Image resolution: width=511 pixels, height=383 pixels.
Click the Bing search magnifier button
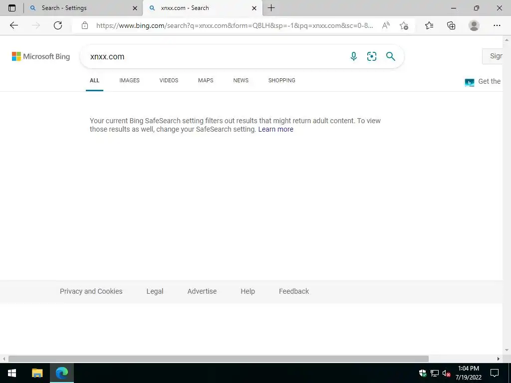(390, 56)
